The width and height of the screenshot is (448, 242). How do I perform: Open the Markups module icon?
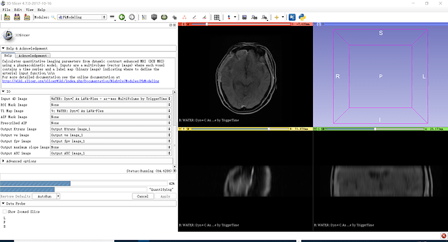[x=184, y=18]
